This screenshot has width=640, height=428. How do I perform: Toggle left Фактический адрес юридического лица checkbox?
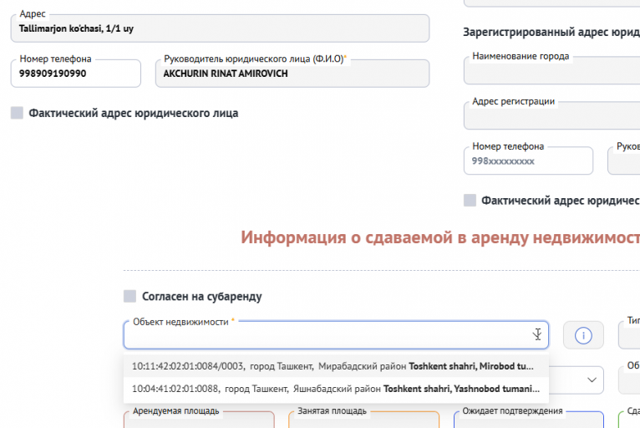[x=17, y=113]
